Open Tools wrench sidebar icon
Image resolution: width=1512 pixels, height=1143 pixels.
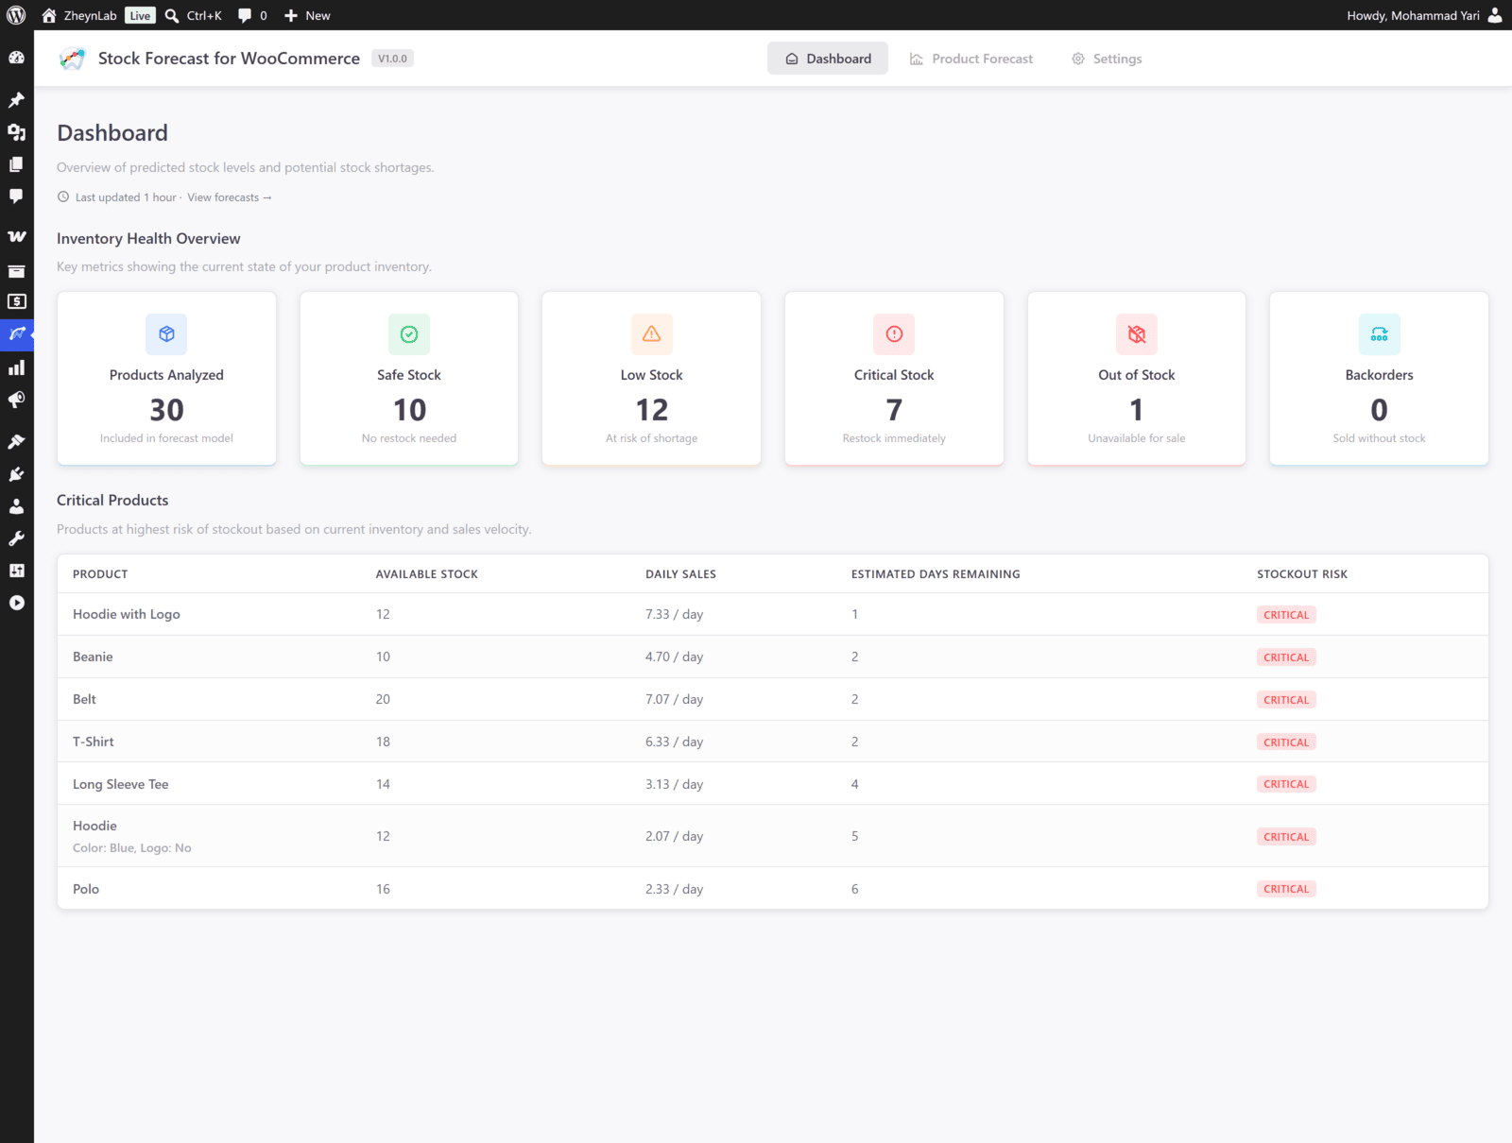(16, 538)
